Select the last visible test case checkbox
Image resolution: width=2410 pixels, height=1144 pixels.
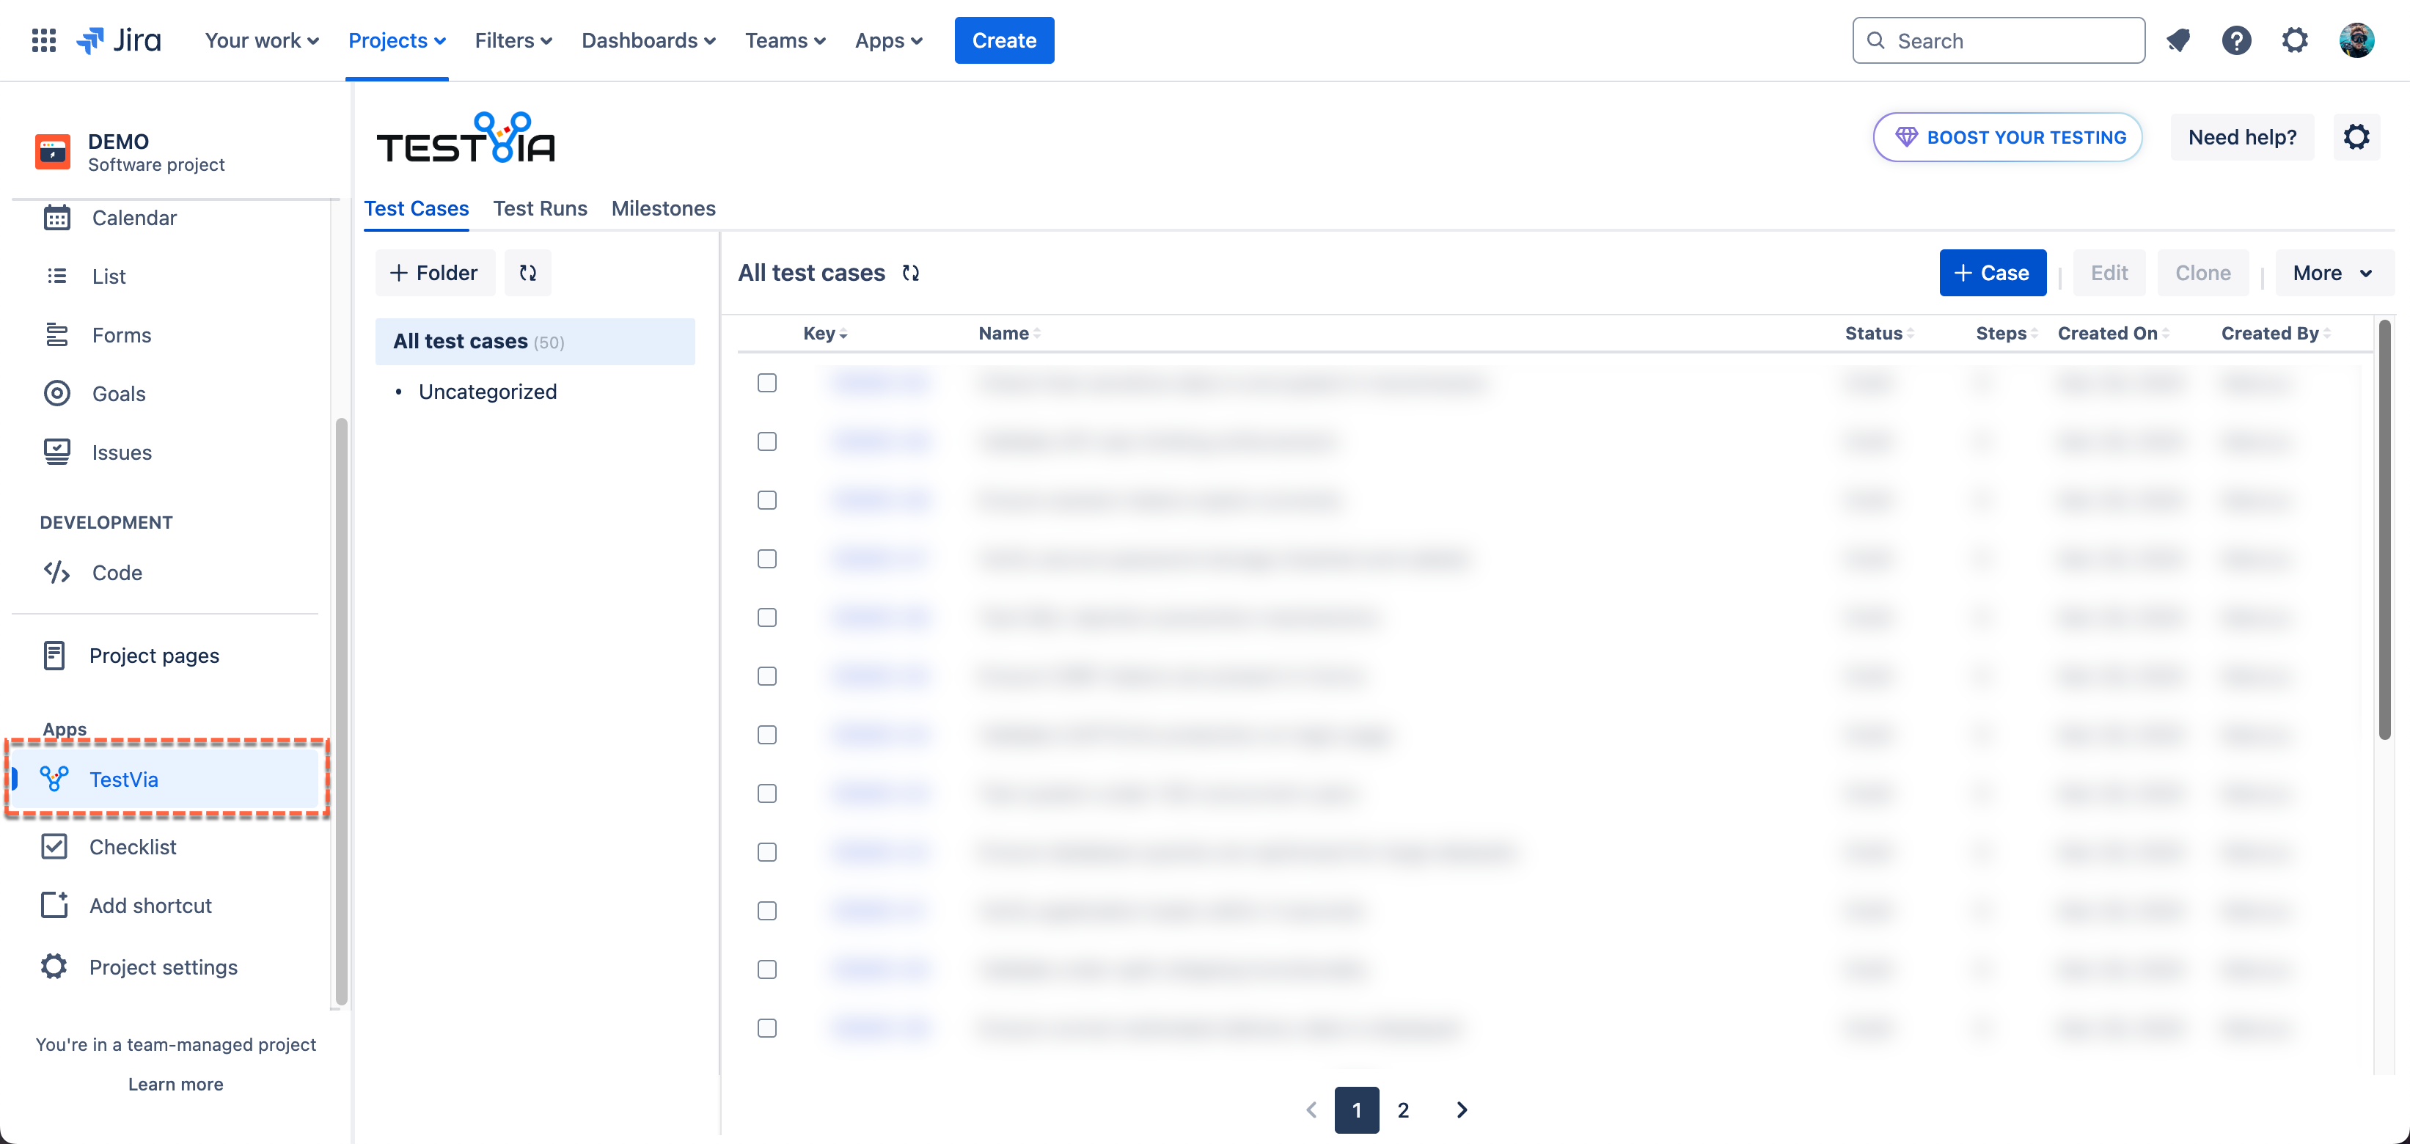pos(766,1028)
